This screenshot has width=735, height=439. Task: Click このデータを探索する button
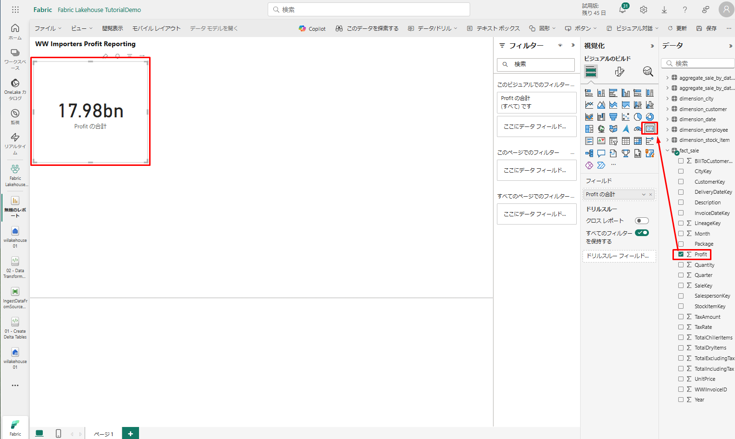367,28
